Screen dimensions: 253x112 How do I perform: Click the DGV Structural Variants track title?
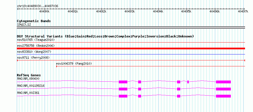[x=105, y=36]
